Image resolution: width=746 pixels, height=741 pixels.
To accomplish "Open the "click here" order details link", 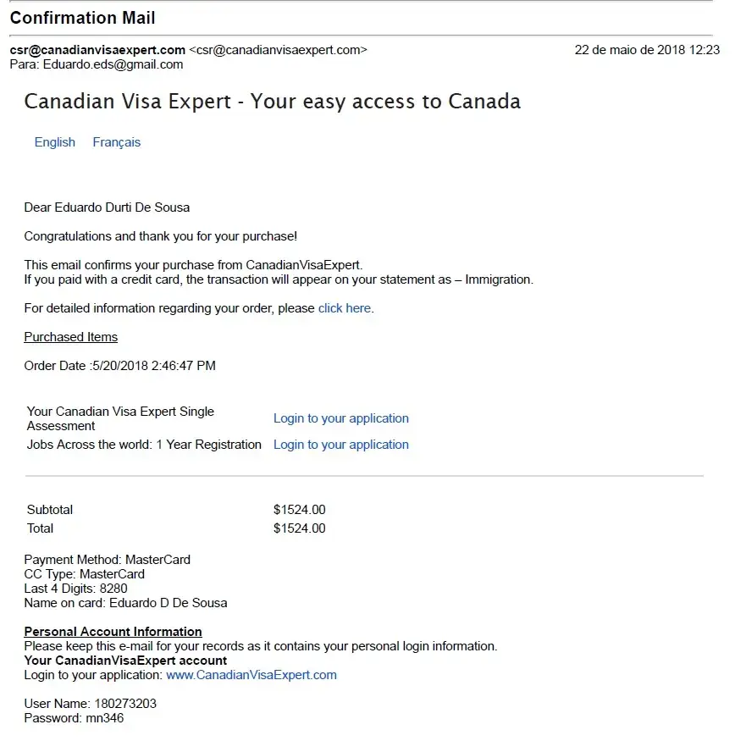I will coord(344,308).
